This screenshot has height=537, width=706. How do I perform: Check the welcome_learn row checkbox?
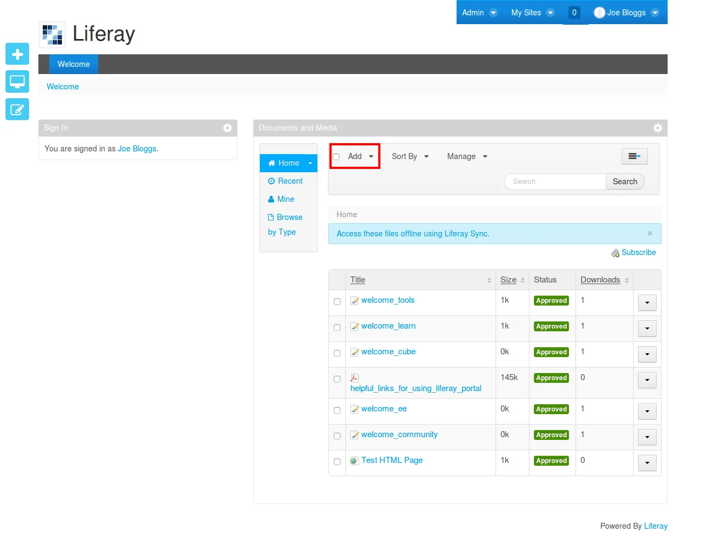(x=337, y=327)
